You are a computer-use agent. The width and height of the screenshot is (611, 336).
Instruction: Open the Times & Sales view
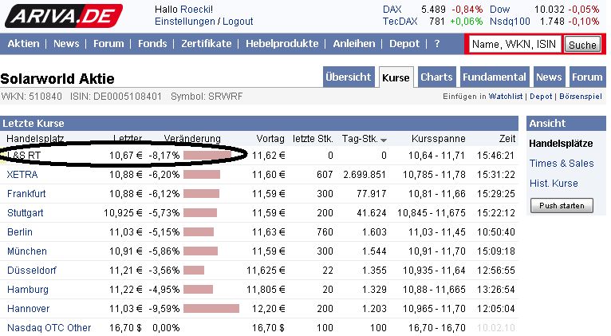point(562,164)
